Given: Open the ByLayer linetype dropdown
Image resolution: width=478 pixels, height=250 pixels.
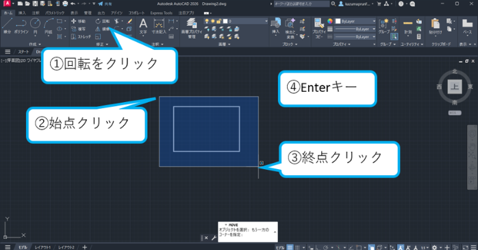Looking at the screenshot, I should click(355, 36).
